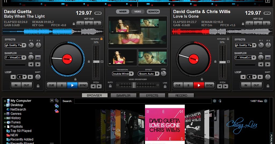The image size is (275, 144).
Task: Toggle the right pitch slider lock
Action: [x=215, y=62]
